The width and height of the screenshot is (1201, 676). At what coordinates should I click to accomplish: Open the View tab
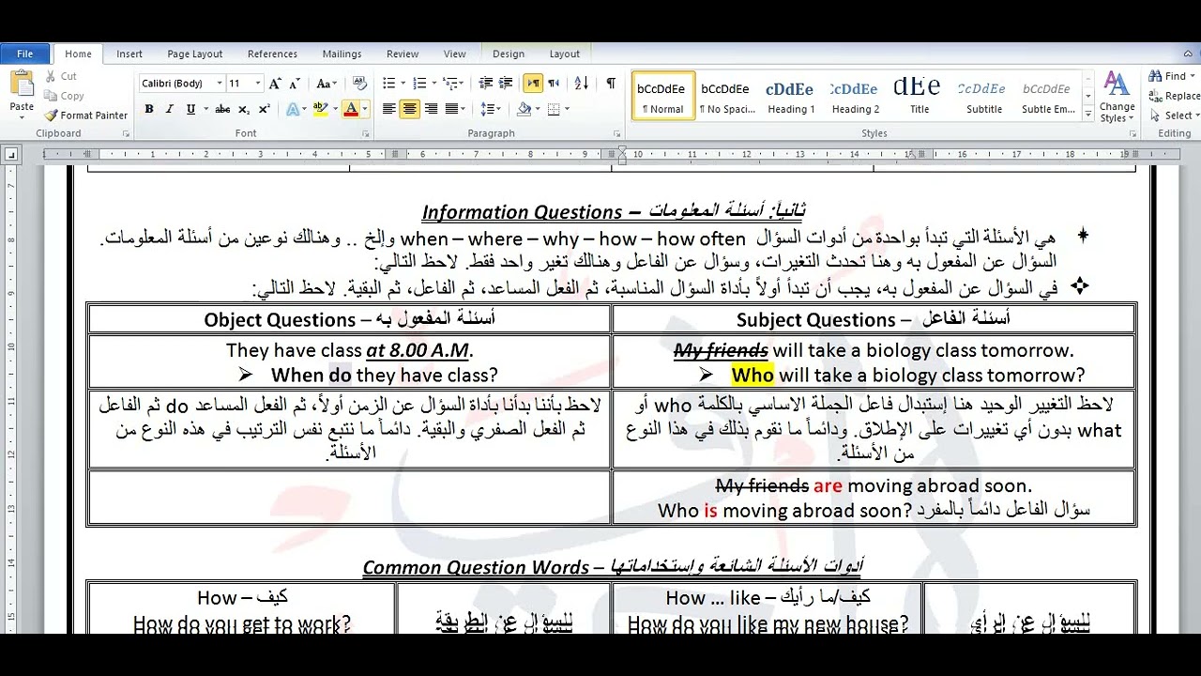click(454, 54)
